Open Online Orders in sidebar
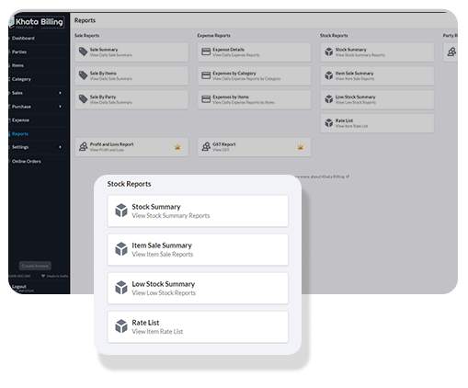This screenshot has width=468, height=388. click(26, 161)
